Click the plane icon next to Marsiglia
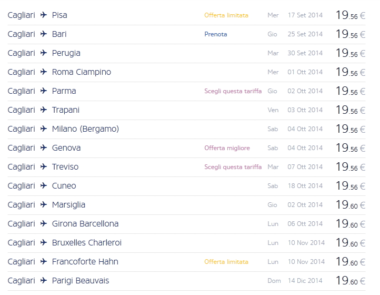 coord(44,205)
